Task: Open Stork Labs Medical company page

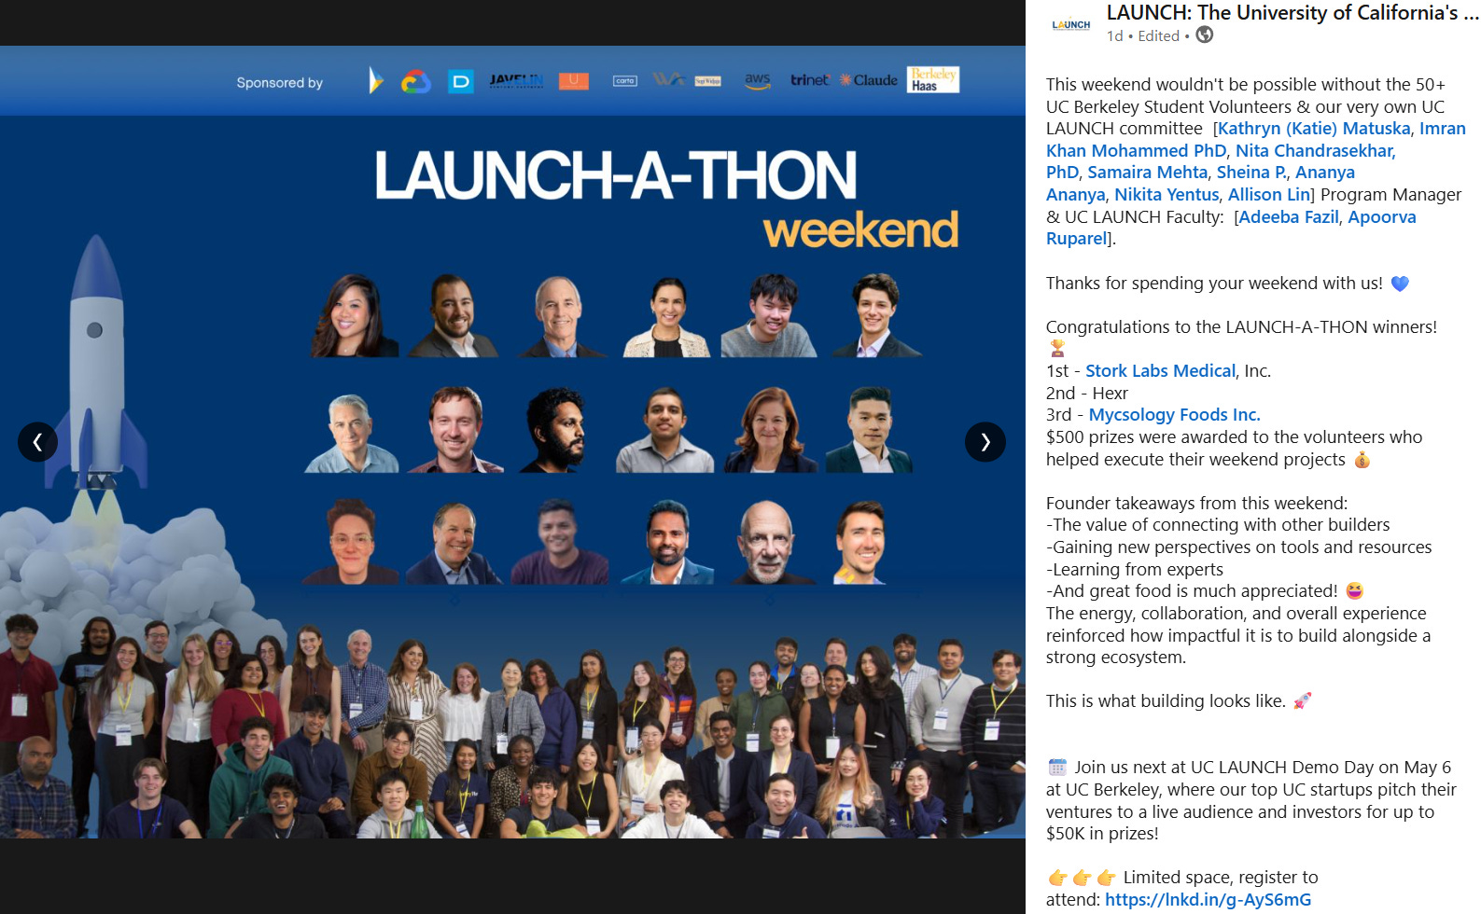Action: pos(1160,371)
